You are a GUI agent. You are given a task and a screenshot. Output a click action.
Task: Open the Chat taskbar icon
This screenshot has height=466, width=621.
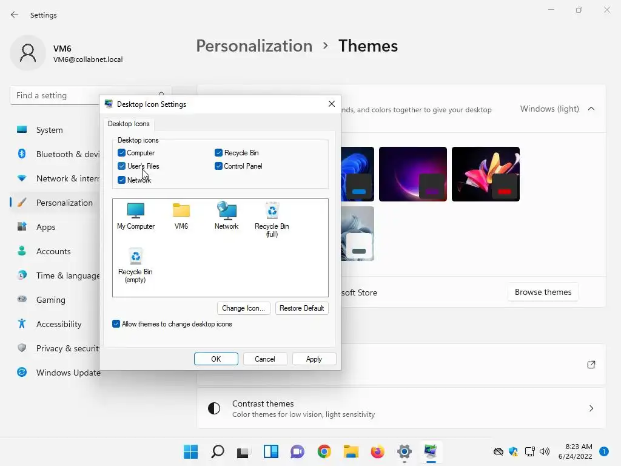[297, 451]
